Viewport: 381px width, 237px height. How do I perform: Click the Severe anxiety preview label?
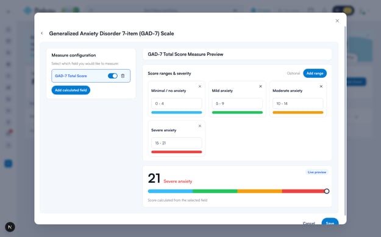[177, 181]
